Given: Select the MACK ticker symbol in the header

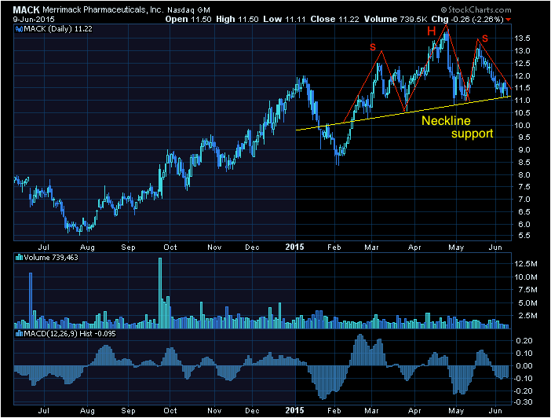Looking at the screenshot, I should tap(27, 10).
